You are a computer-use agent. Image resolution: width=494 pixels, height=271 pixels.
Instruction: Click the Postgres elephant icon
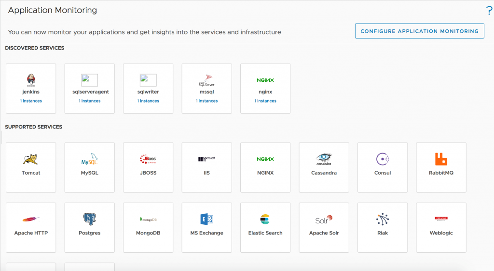coord(90,219)
